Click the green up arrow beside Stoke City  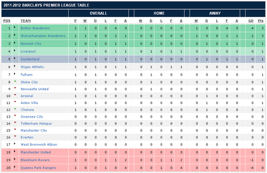(x=15, y=81)
